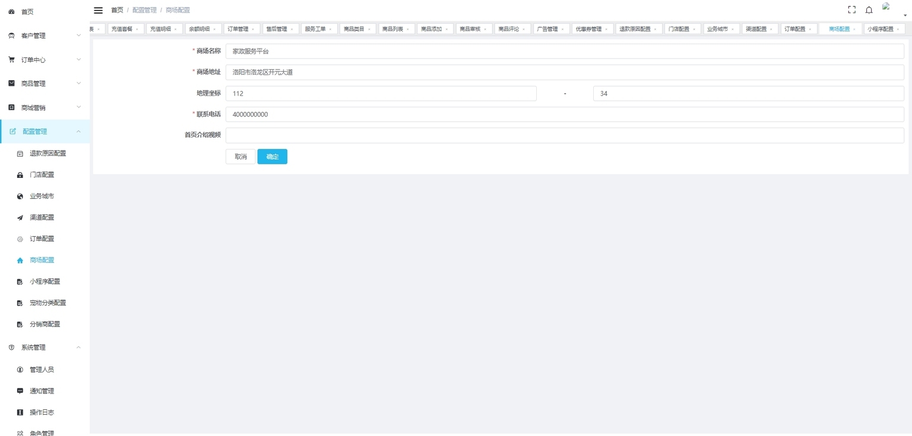This screenshot has height=436, width=912.
Task: Toggle fullscreen mode icon
Action: (851, 10)
